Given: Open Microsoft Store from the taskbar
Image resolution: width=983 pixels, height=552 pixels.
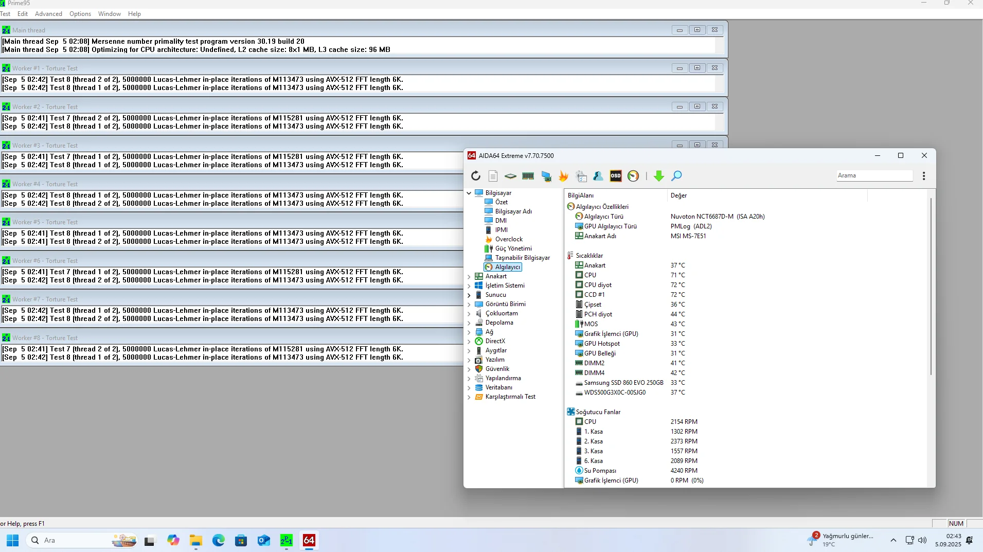Looking at the screenshot, I should point(241,540).
